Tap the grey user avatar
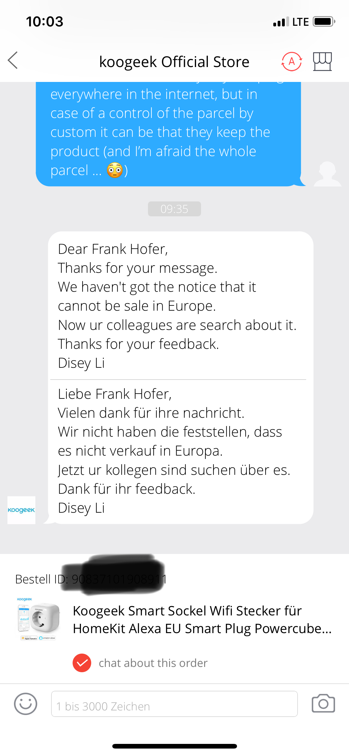Screen dimensions: 349x756 pos(327,174)
